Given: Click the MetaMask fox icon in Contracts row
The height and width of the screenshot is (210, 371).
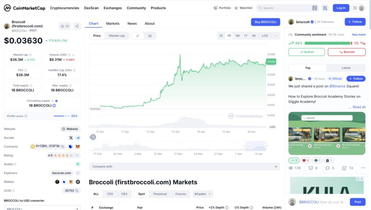Looking at the screenshot, I should click(x=78, y=147).
